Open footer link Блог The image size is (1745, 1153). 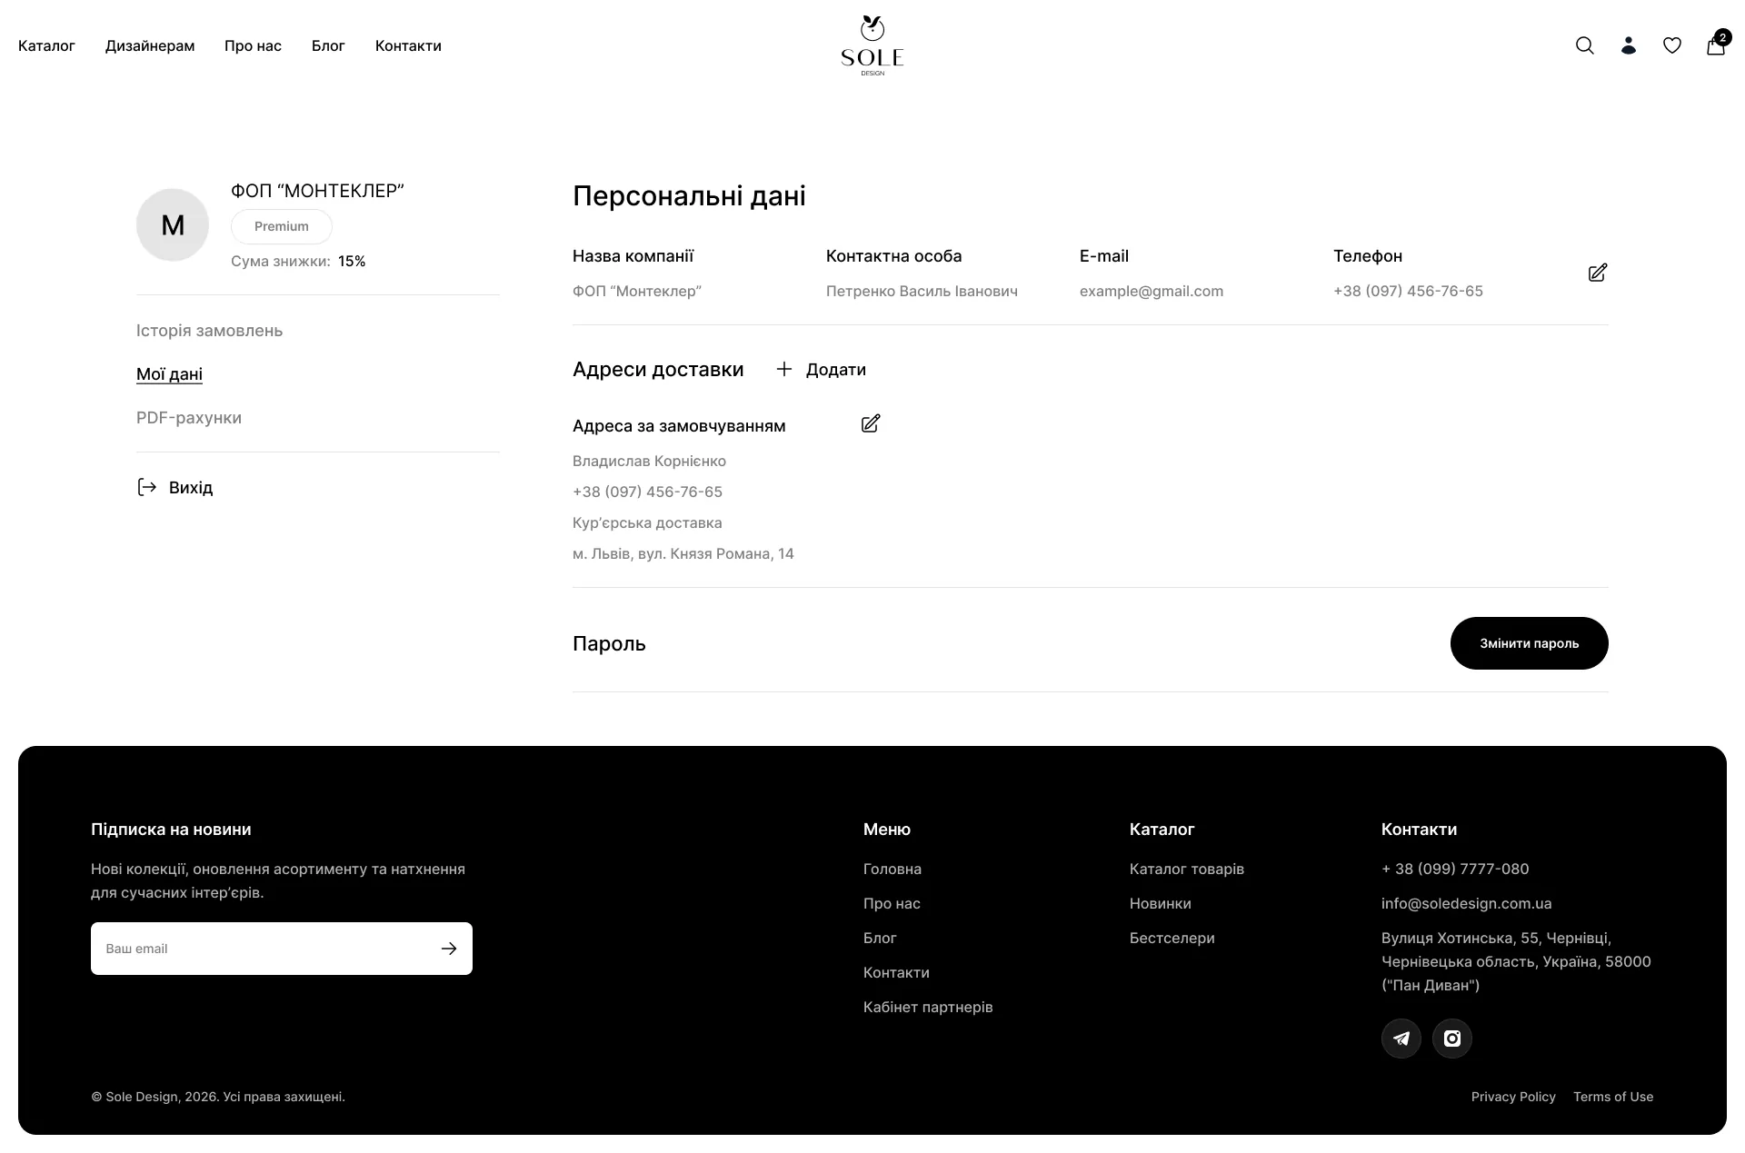click(880, 938)
